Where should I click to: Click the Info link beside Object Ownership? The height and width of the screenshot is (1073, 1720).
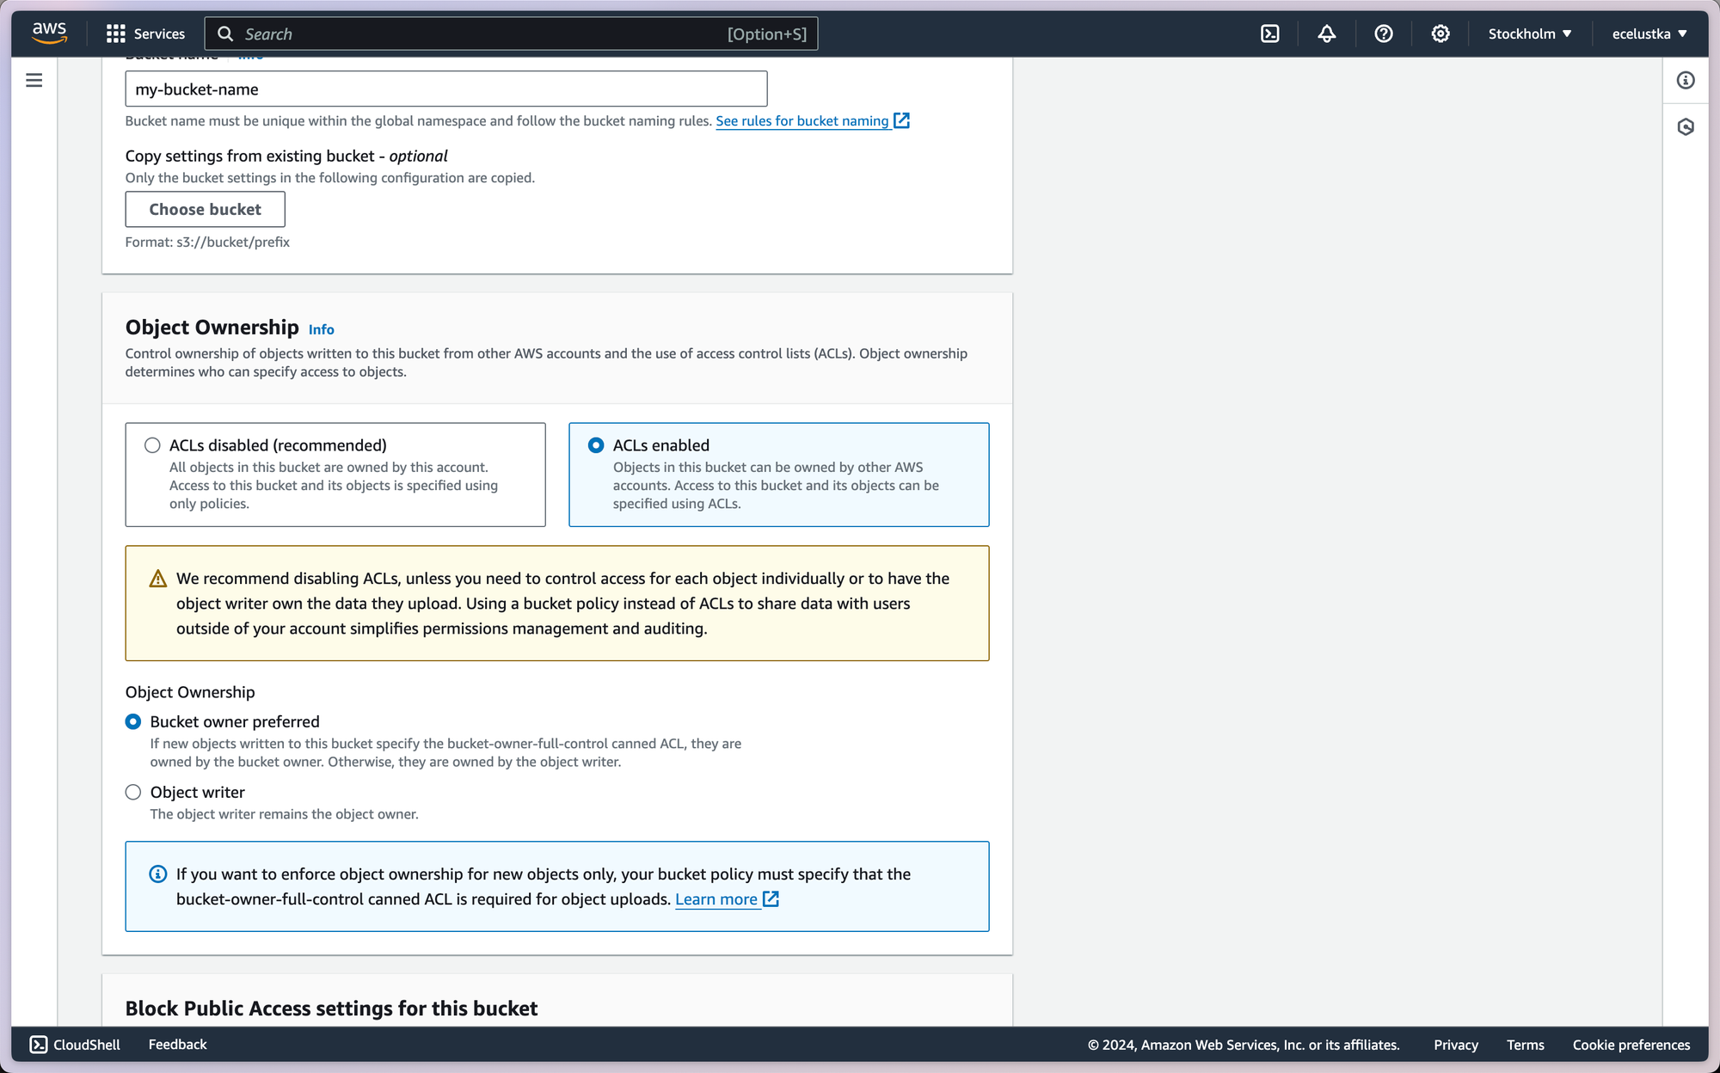(321, 329)
